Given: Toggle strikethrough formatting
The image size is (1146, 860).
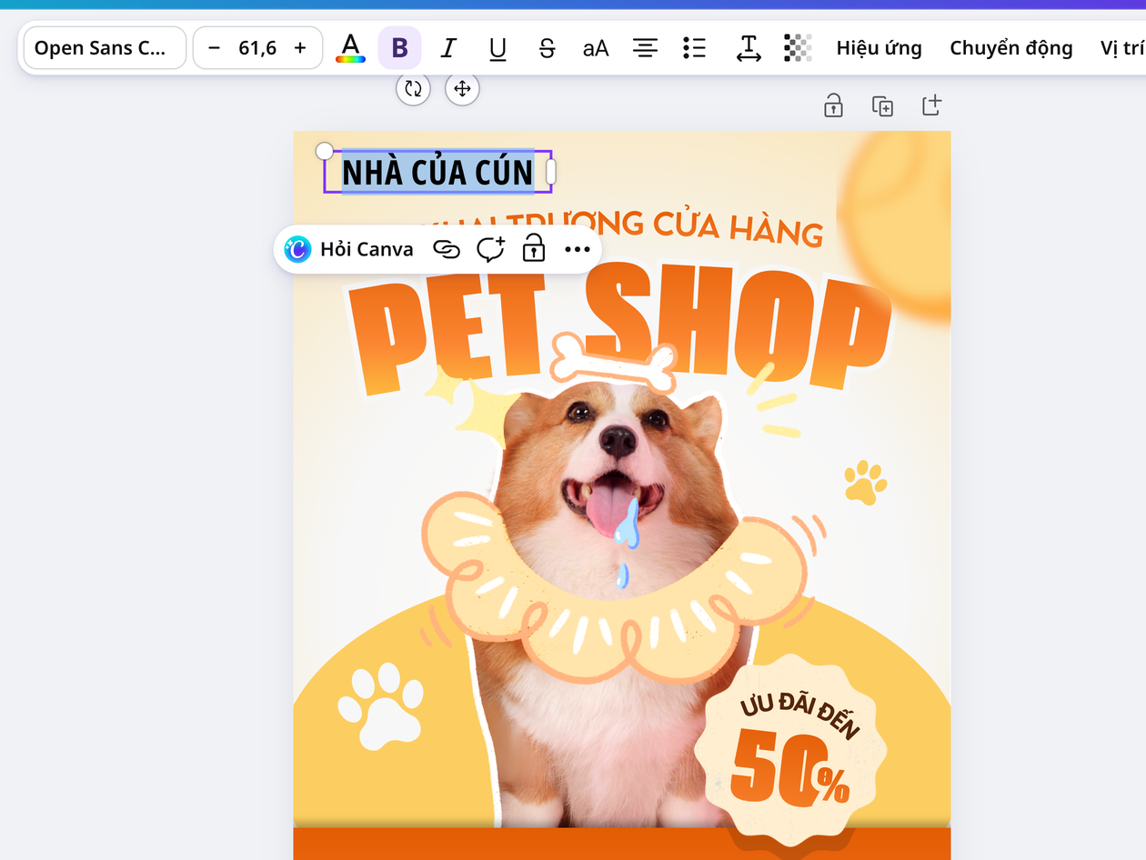Looking at the screenshot, I should tap(547, 48).
